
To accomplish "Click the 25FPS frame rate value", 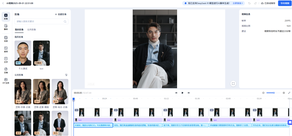I will [287, 21].
